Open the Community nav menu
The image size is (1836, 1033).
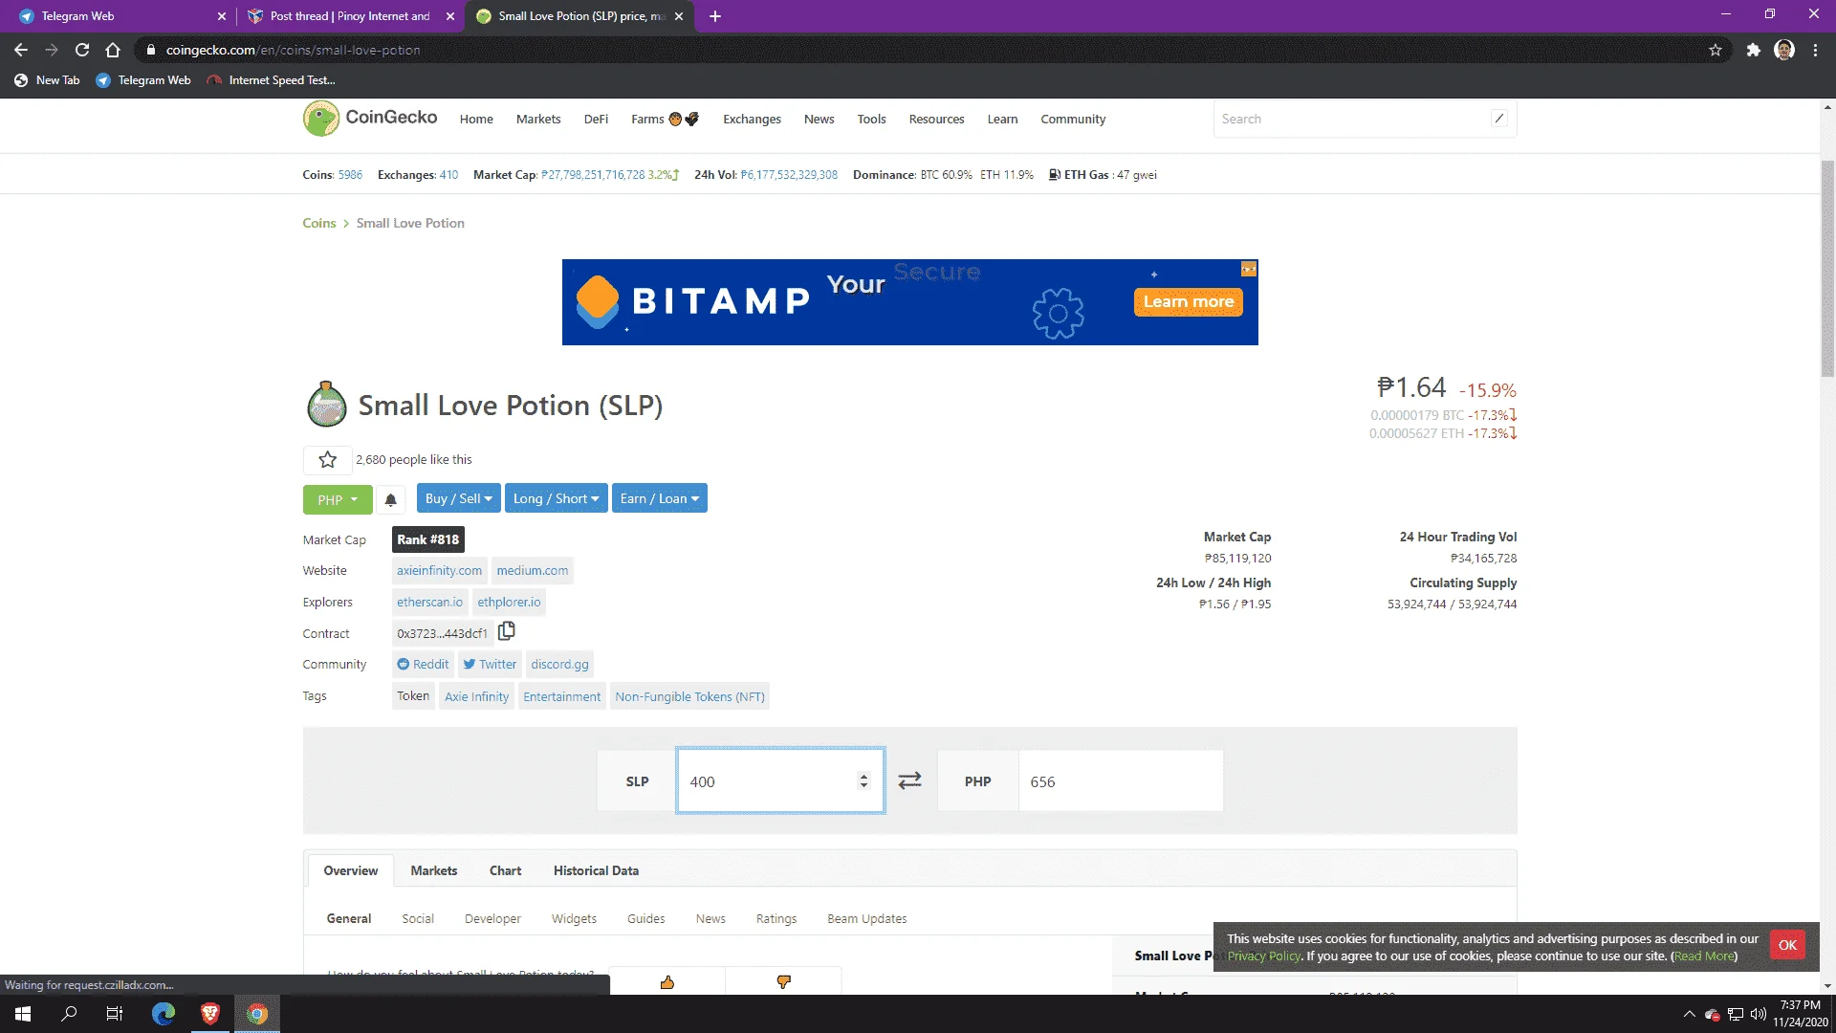(1073, 119)
